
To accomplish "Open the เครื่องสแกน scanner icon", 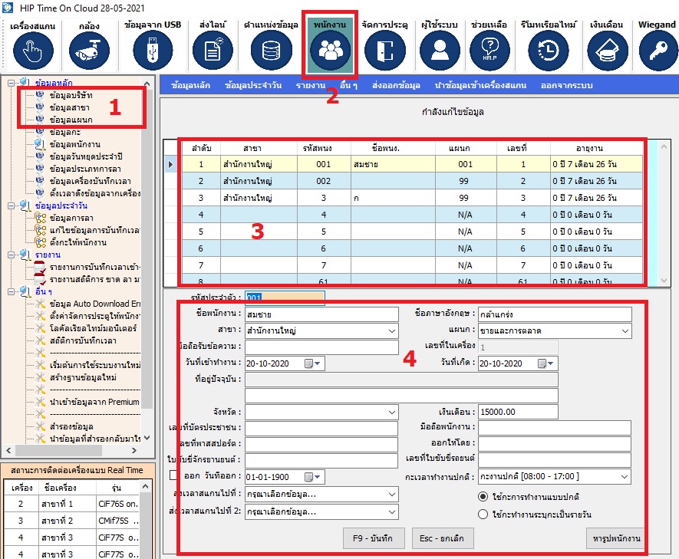I will [33, 51].
